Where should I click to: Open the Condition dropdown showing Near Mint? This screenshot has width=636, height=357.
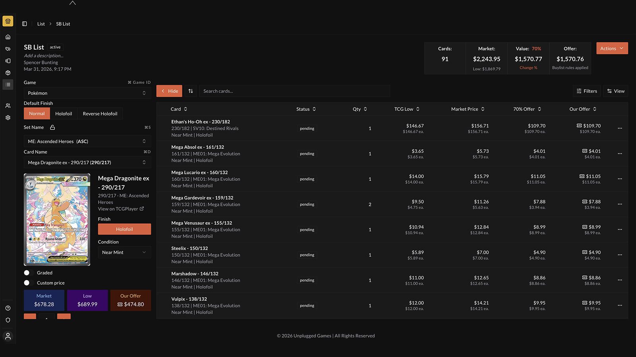(x=124, y=252)
